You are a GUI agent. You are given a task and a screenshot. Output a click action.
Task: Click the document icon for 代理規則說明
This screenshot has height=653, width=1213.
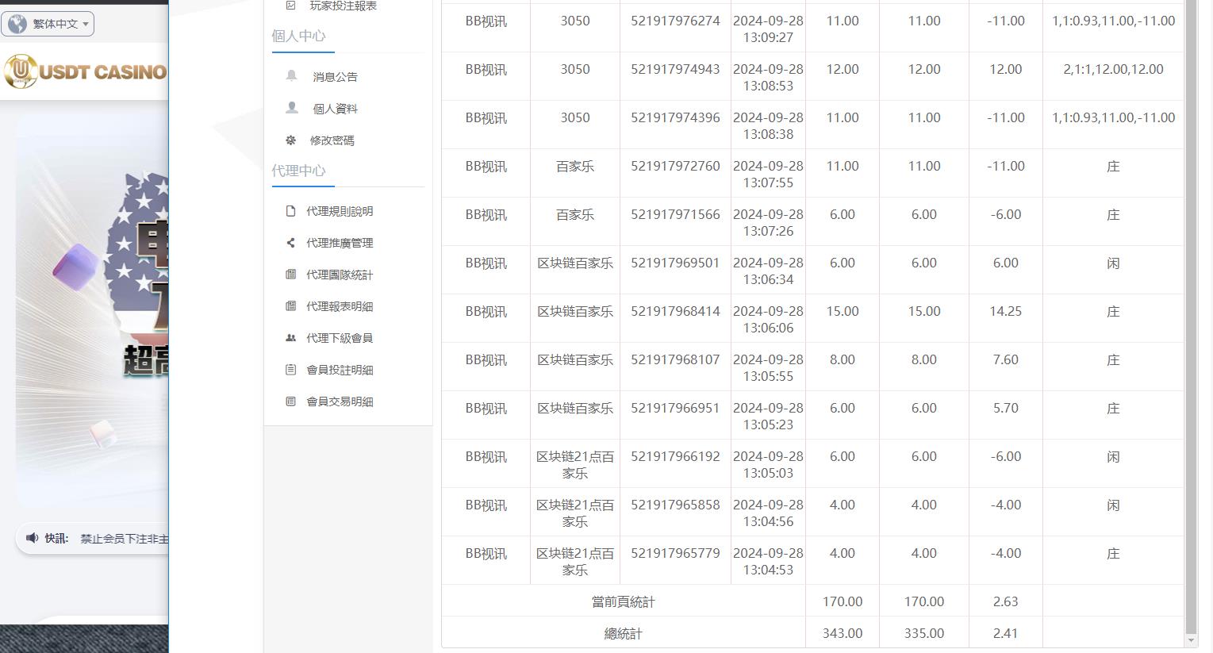tap(290, 211)
